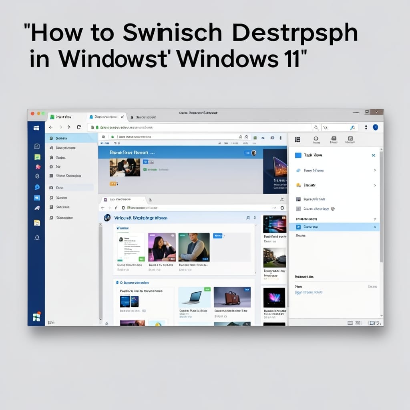This screenshot has height=410, width=410.
Task: Click the down arrow of the right panel scrollbar
Action: pyautogui.click(x=382, y=316)
